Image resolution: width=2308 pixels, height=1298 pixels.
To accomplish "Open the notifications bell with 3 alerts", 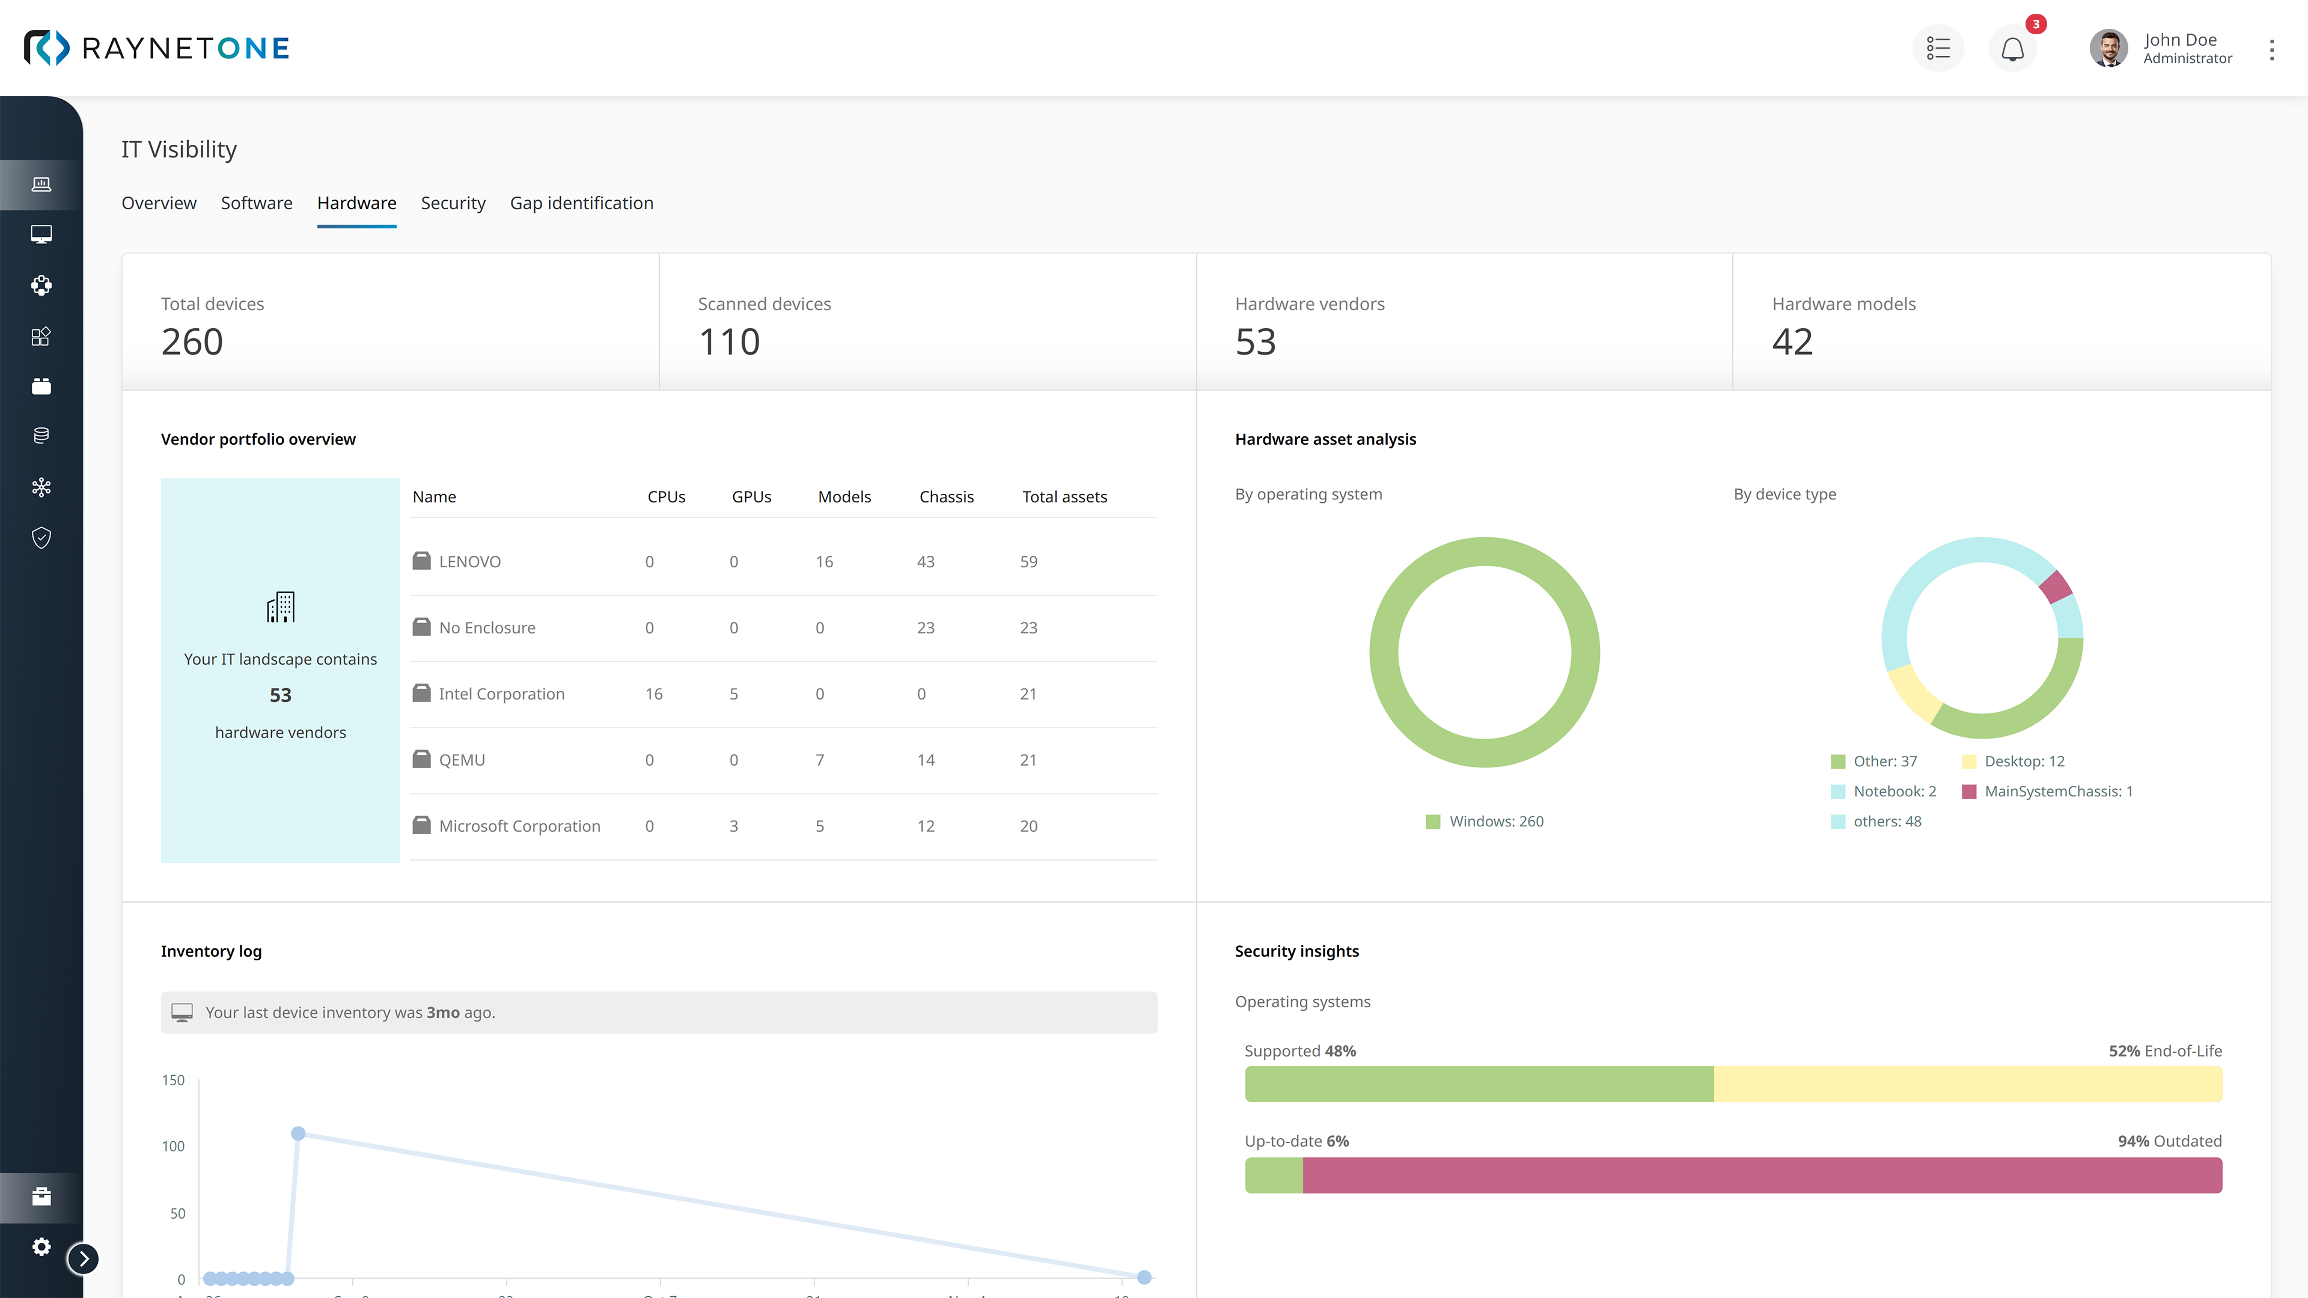I will pyautogui.click(x=2012, y=49).
